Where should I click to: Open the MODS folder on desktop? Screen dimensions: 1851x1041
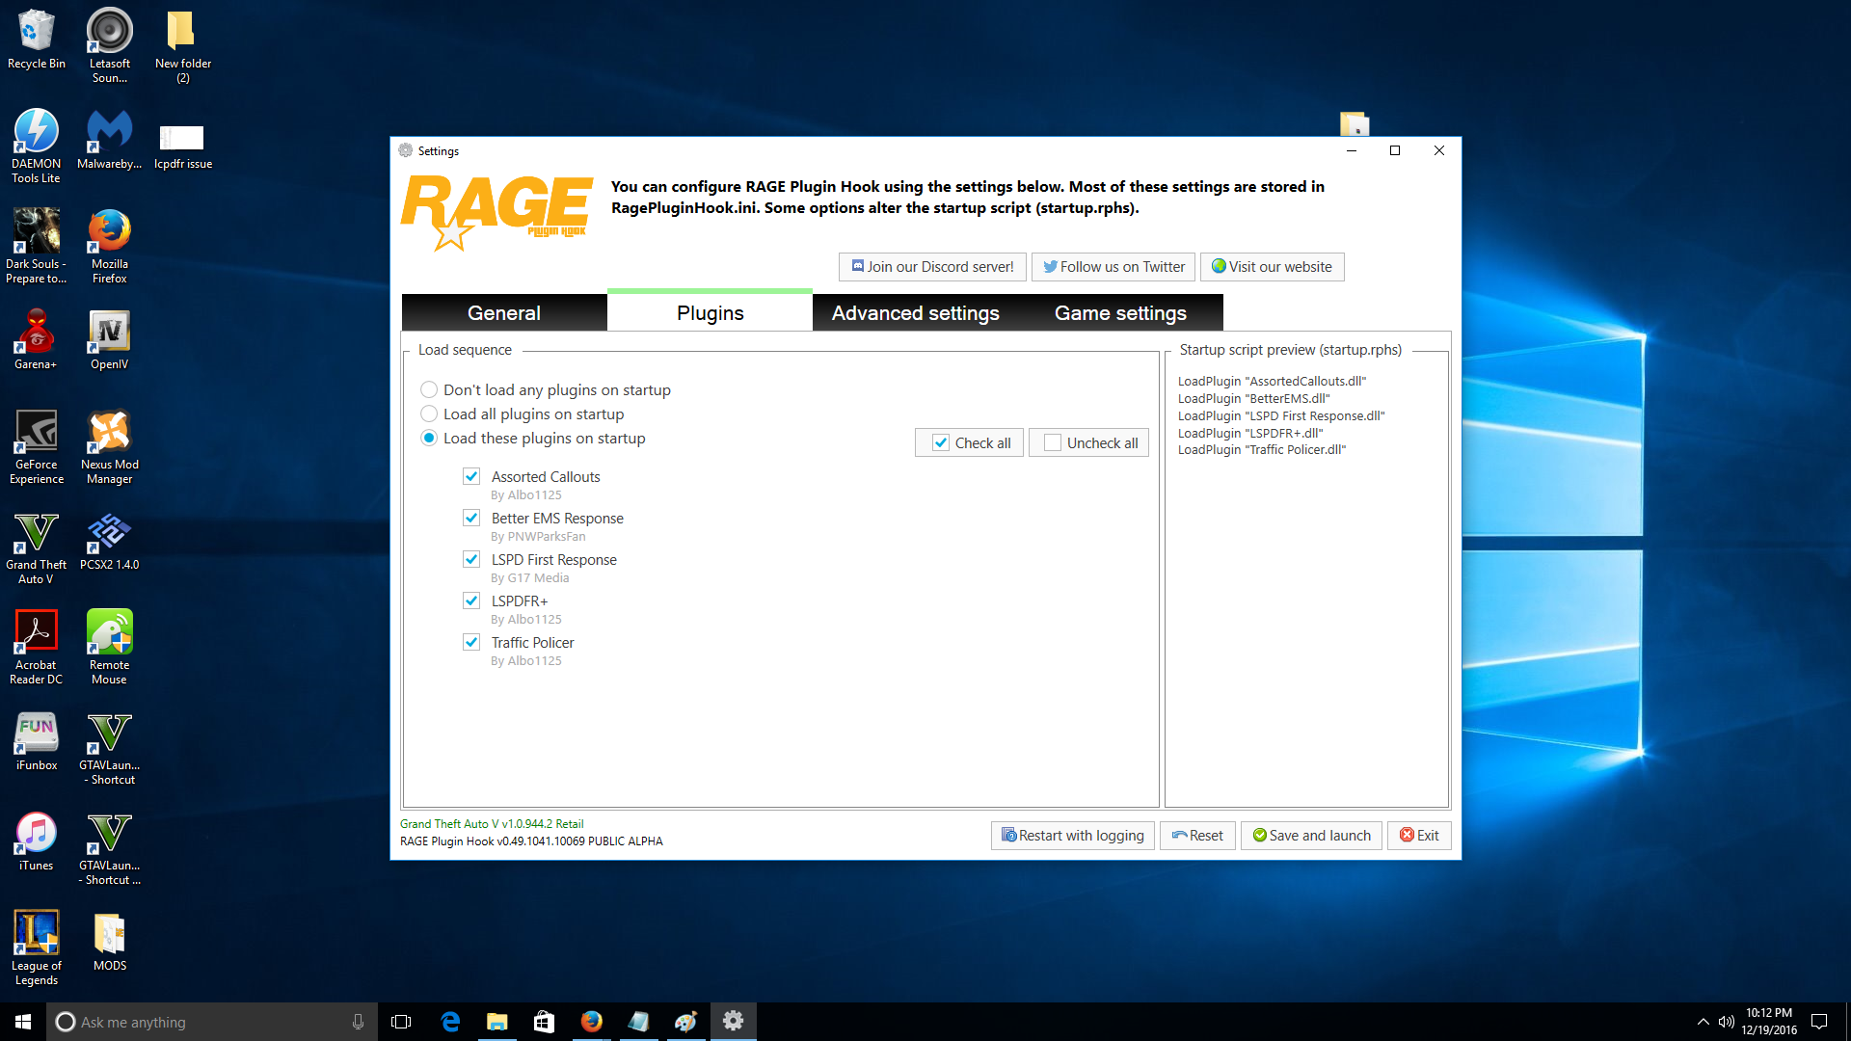pyautogui.click(x=109, y=934)
